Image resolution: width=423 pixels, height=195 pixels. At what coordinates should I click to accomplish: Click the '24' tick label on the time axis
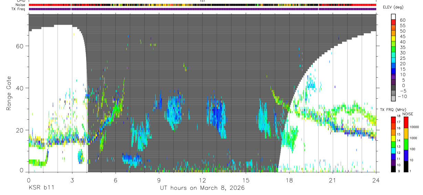[376, 180]
